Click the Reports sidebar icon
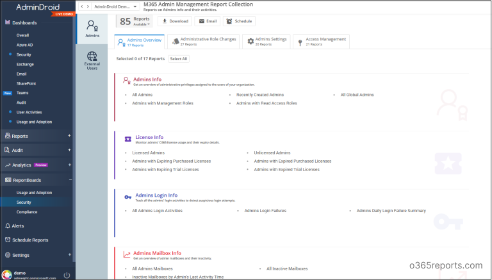The height and width of the screenshot is (280, 492). point(8,136)
